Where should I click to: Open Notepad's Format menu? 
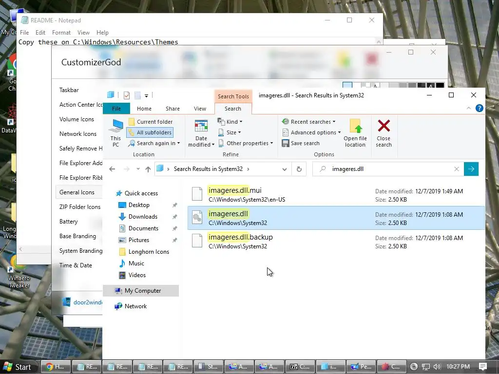pos(61,33)
